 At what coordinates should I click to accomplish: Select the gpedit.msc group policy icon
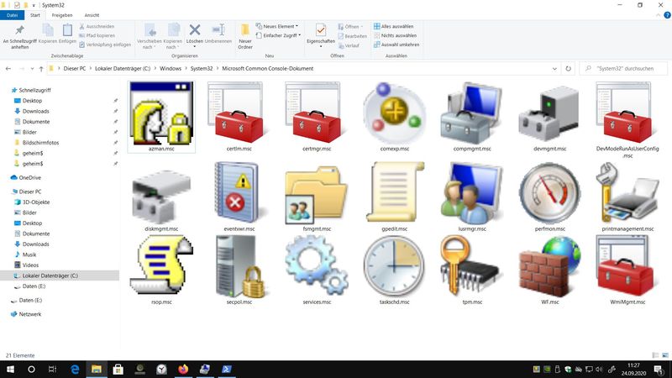pyautogui.click(x=394, y=193)
